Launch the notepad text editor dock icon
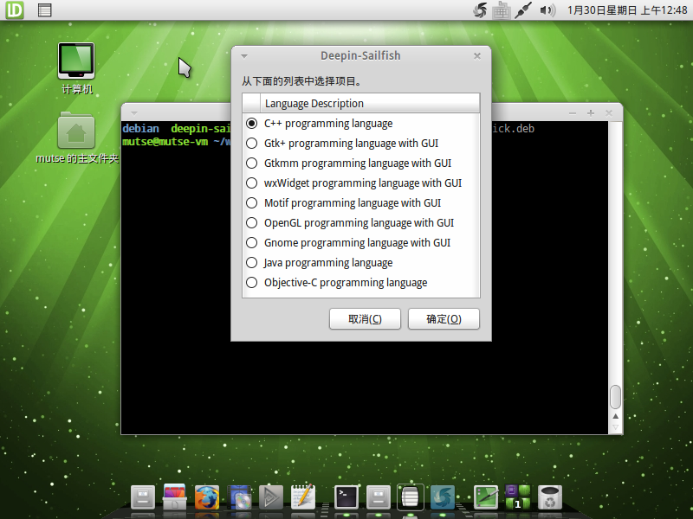This screenshot has width=693, height=519. pos(303,497)
